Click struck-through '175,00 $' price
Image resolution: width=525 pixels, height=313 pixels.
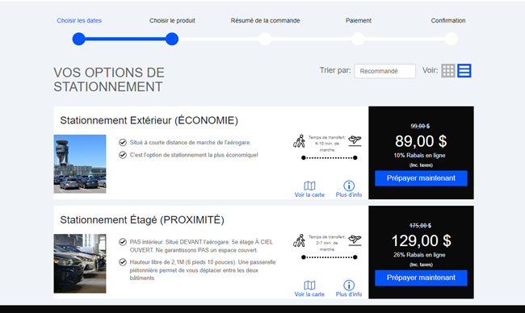420,226
